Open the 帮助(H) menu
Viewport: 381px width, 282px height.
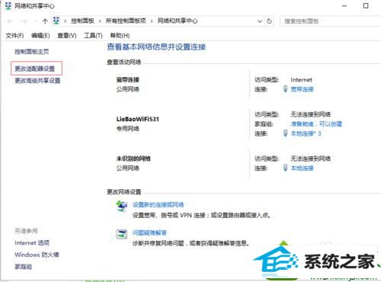coord(120,36)
